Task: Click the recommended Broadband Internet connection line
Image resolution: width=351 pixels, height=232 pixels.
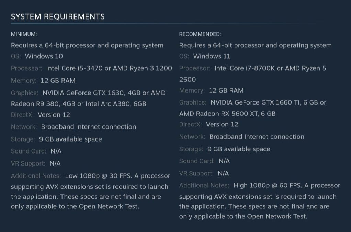Action: click(x=241, y=137)
